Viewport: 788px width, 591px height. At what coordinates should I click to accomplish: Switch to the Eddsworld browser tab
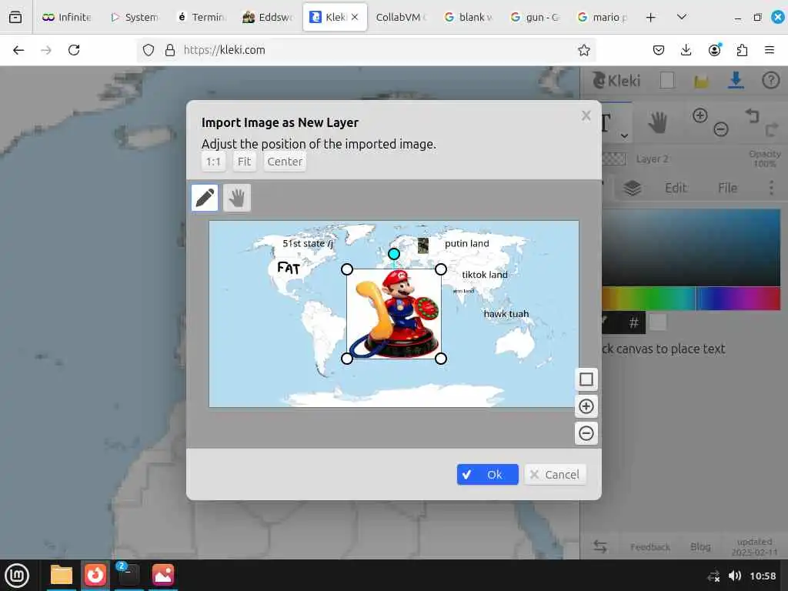pyautogui.click(x=267, y=17)
